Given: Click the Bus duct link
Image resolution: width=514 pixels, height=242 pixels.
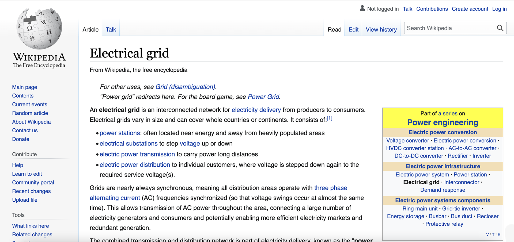Looking at the screenshot, I should click(462, 216).
